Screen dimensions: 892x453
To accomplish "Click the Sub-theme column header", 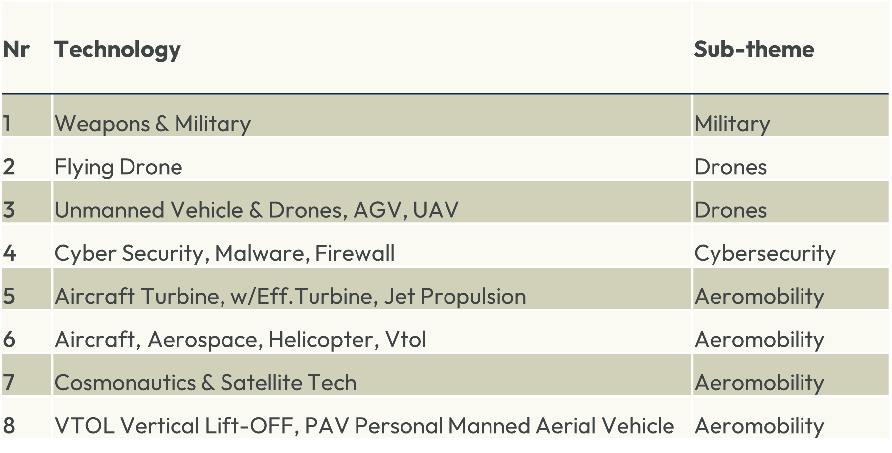I will point(754,49).
